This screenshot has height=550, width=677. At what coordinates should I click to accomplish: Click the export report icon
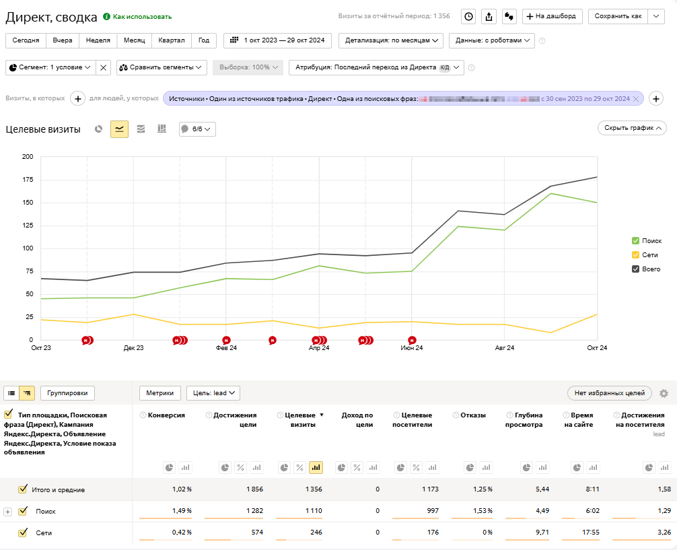click(489, 16)
